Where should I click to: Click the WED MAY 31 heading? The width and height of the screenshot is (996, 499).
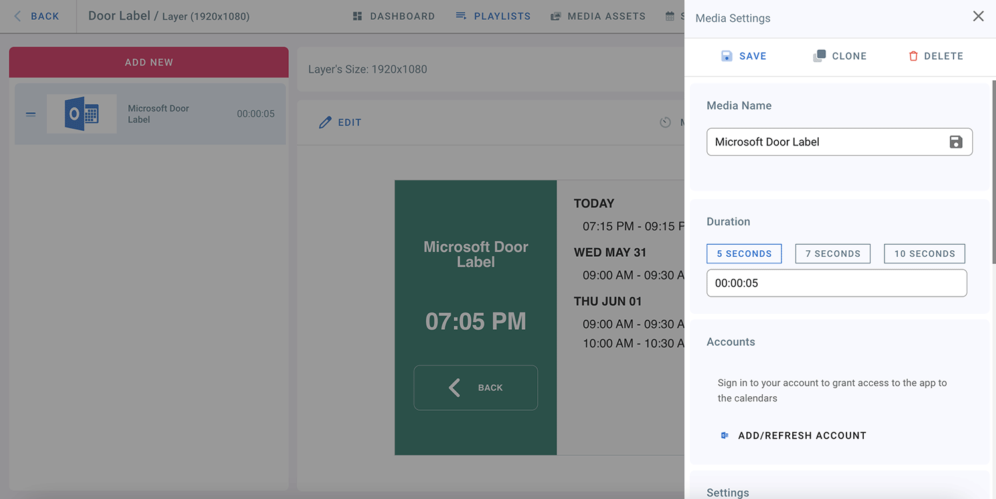(x=610, y=252)
